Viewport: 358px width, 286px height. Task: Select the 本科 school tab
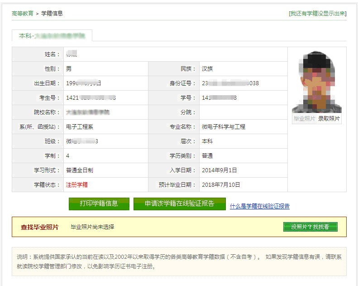point(52,35)
